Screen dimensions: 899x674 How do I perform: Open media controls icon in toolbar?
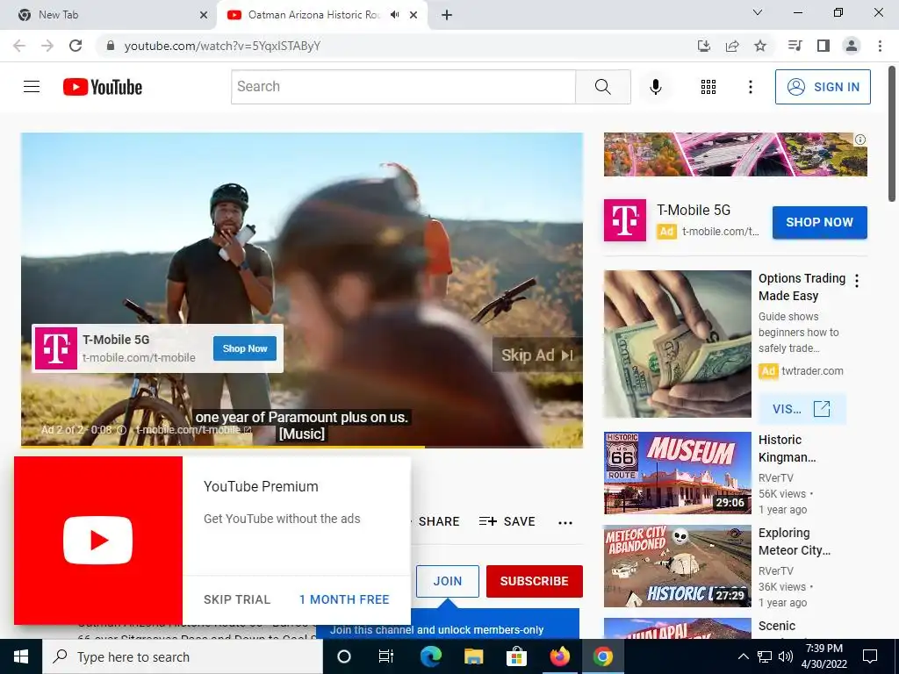click(795, 46)
